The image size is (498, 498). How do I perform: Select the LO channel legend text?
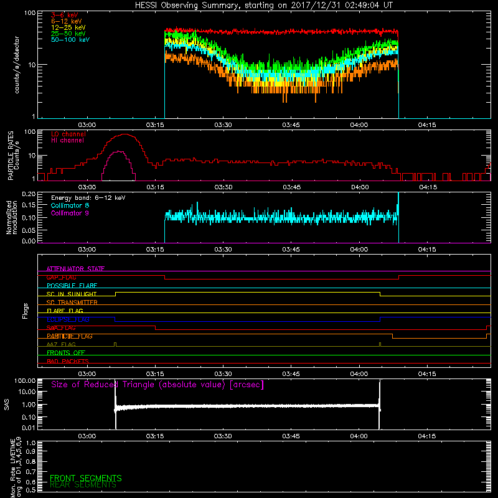click(68, 134)
